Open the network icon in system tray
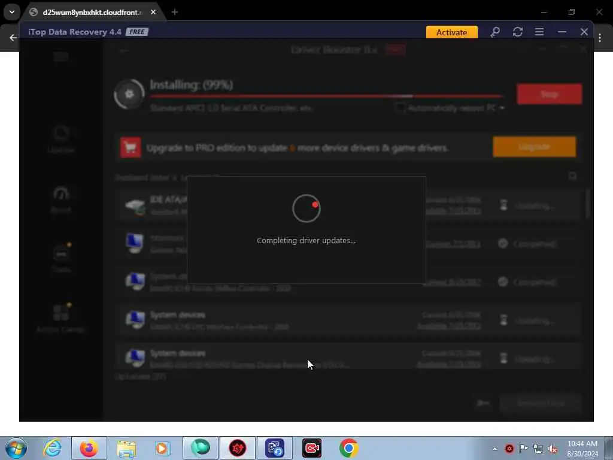 (x=538, y=449)
